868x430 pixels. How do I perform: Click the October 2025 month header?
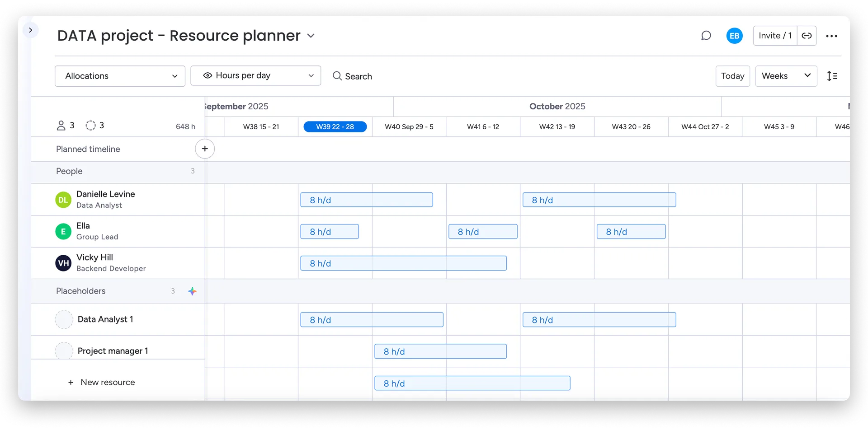point(557,107)
